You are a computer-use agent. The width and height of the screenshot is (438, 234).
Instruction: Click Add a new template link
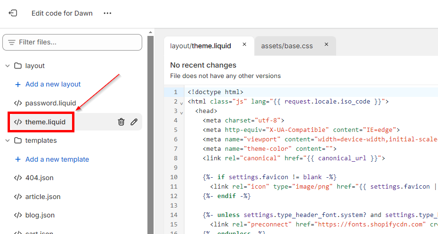[x=57, y=159]
